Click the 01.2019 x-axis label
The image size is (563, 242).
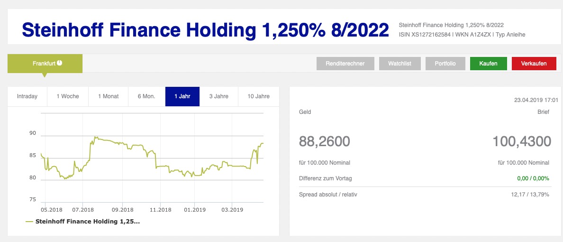[194, 209]
